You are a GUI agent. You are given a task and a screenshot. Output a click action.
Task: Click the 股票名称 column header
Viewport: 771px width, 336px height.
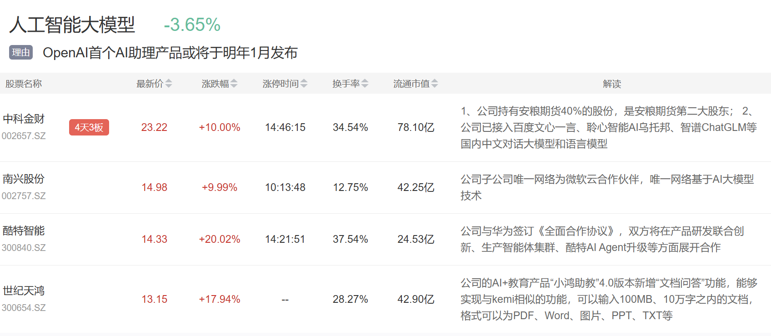tap(24, 84)
